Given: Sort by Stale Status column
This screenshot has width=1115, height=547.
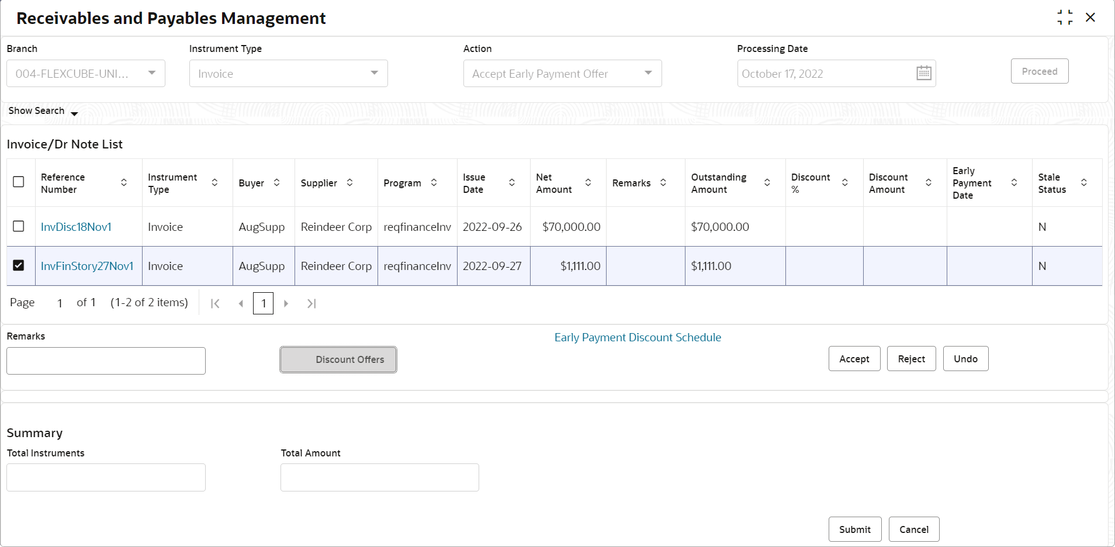Looking at the screenshot, I should [1084, 183].
